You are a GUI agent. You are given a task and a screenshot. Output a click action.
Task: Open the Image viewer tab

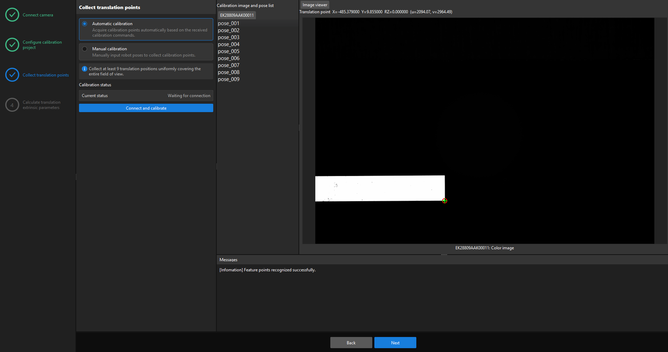(x=315, y=5)
